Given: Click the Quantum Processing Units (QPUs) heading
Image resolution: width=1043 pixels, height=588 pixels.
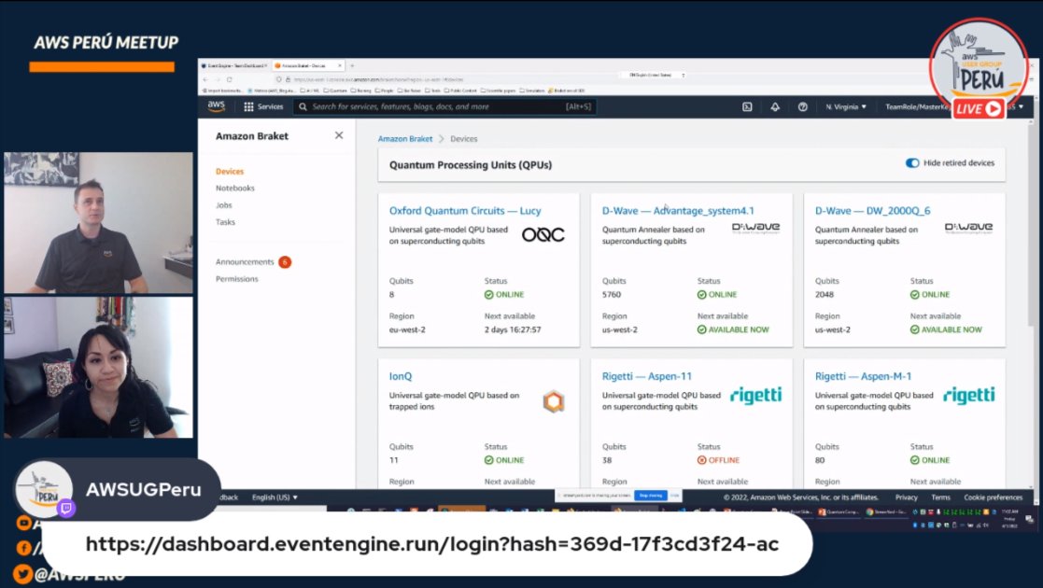Looking at the screenshot, I should point(471,165).
